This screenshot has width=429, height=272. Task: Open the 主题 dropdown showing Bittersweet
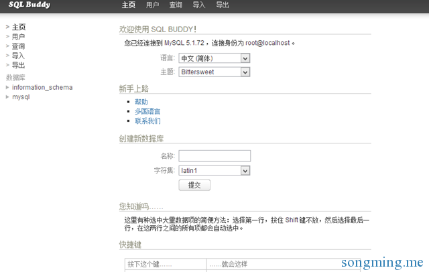(x=214, y=72)
